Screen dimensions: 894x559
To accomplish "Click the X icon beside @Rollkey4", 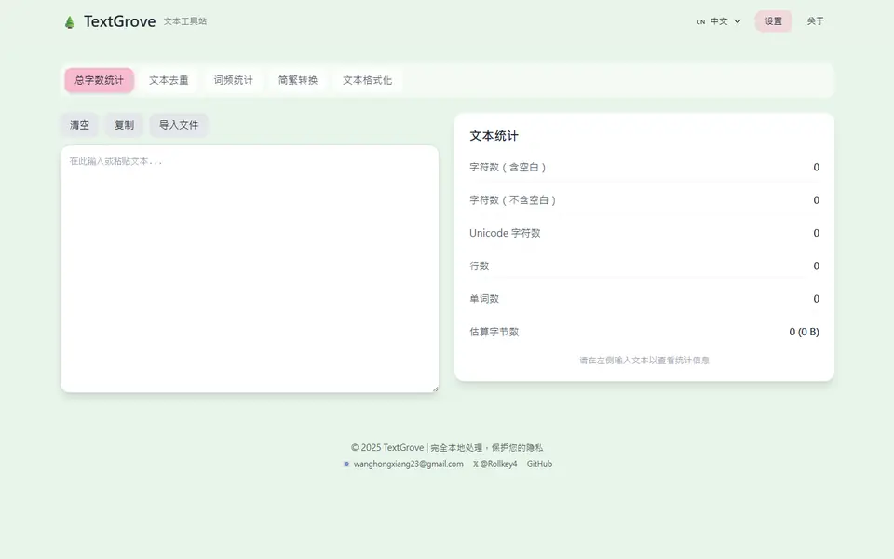I will click(476, 464).
